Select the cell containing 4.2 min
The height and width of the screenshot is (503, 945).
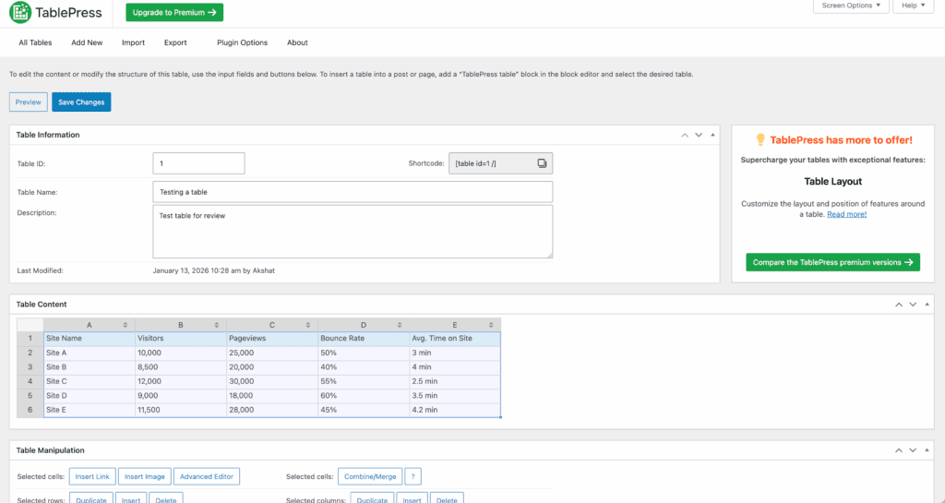455,410
